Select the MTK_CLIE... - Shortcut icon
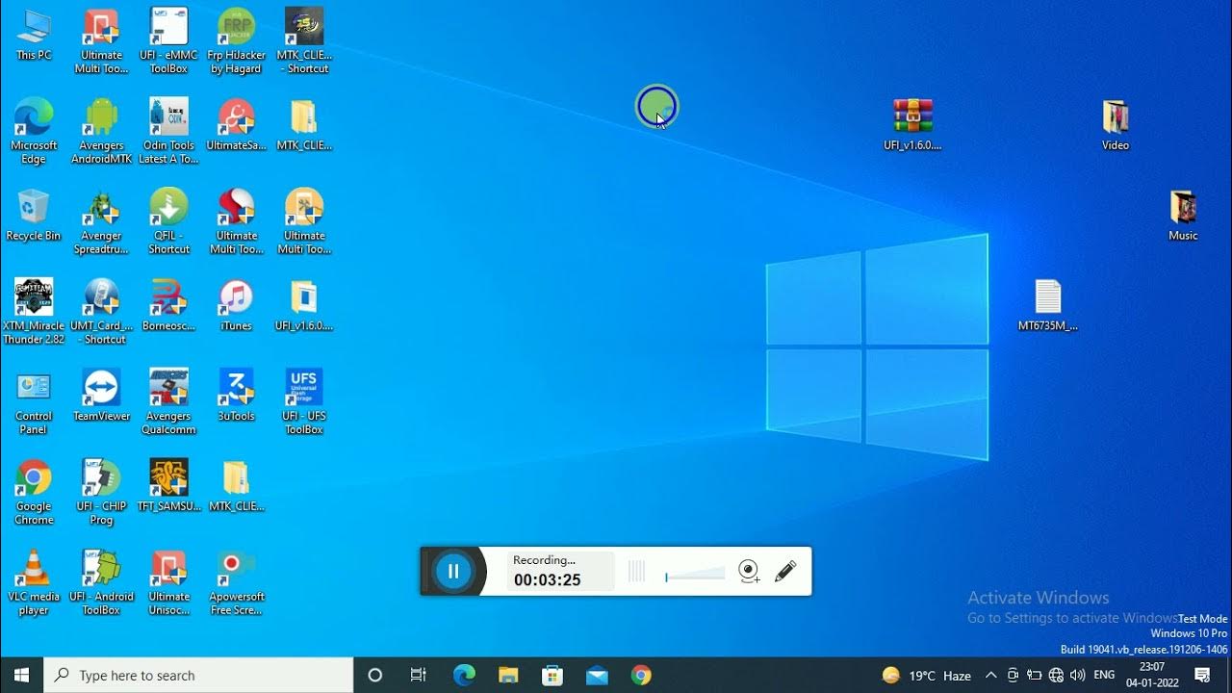 [x=304, y=41]
